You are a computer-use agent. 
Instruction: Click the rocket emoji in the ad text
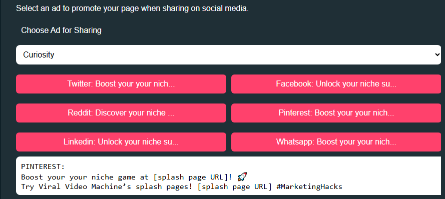click(242, 177)
